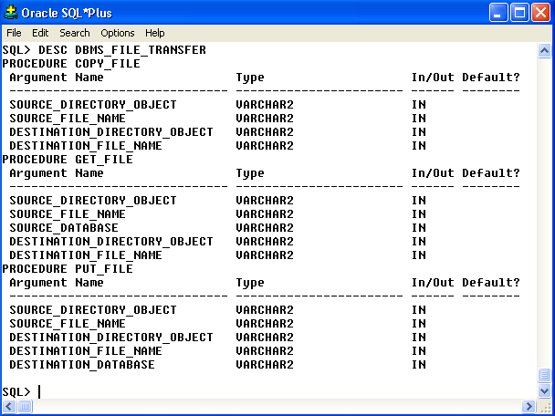Click DESTINATION_DIRECTORY_OBJECT under COPY_FILE

[111, 132]
